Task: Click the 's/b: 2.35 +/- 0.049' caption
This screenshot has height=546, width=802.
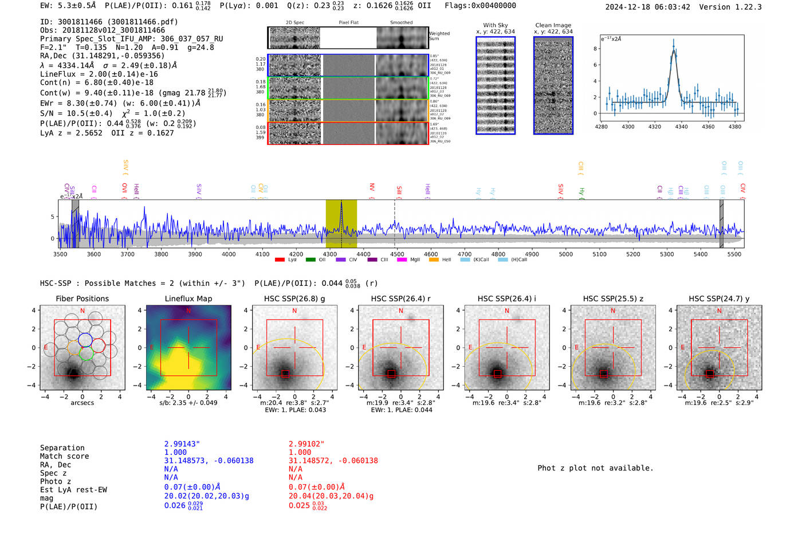Action: (188, 402)
